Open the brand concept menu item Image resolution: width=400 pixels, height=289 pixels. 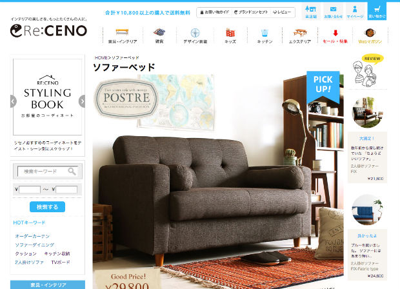[251, 12]
